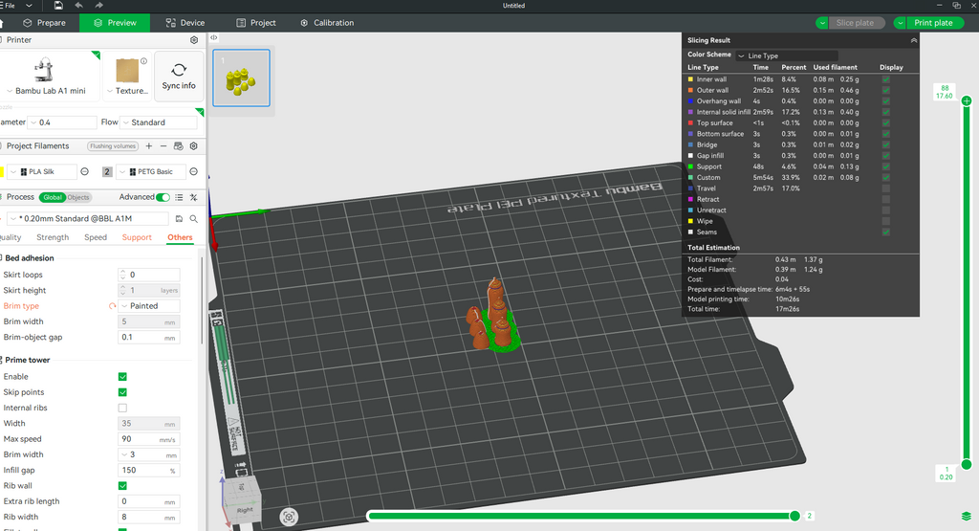
Task: Uncheck Prime tower Enable checkbox
Action: coord(122,377)
